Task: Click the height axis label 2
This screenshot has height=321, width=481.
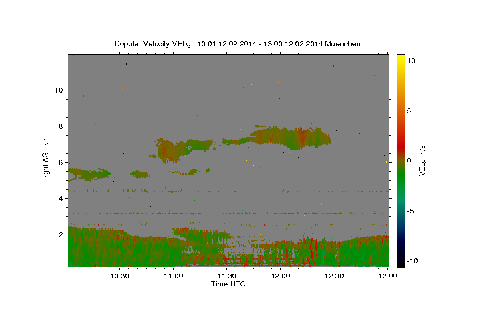Action: pos(61,235)
